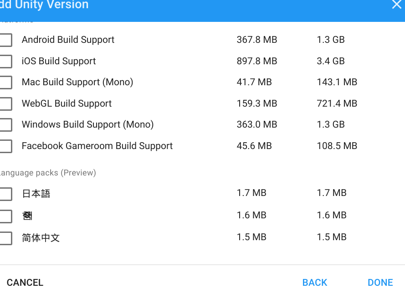Enable Windows Build Support (Mono) checkbox
The width and height of the screenshot is (405, 304).
[x=5, y=125]
